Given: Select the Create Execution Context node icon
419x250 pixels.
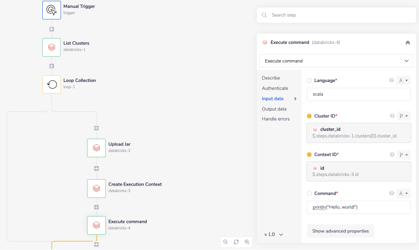Looking at the screenshot, I should point(96,188).
